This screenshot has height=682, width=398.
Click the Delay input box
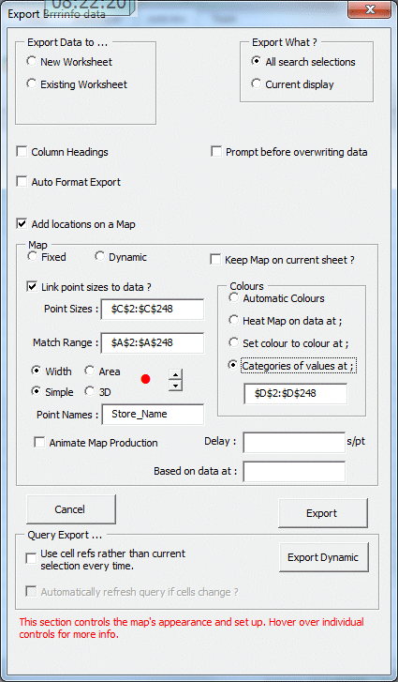pyautogui.click(x=294, y=443)
